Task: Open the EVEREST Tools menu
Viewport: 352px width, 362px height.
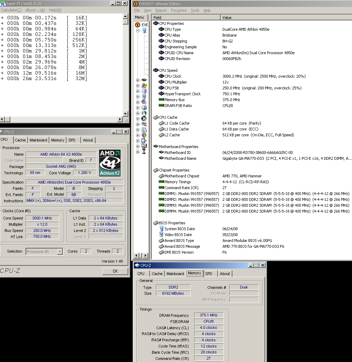Action: coord(195,10)
